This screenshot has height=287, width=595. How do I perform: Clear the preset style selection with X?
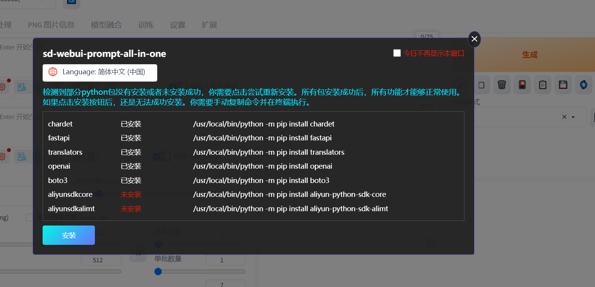[564, 117]
